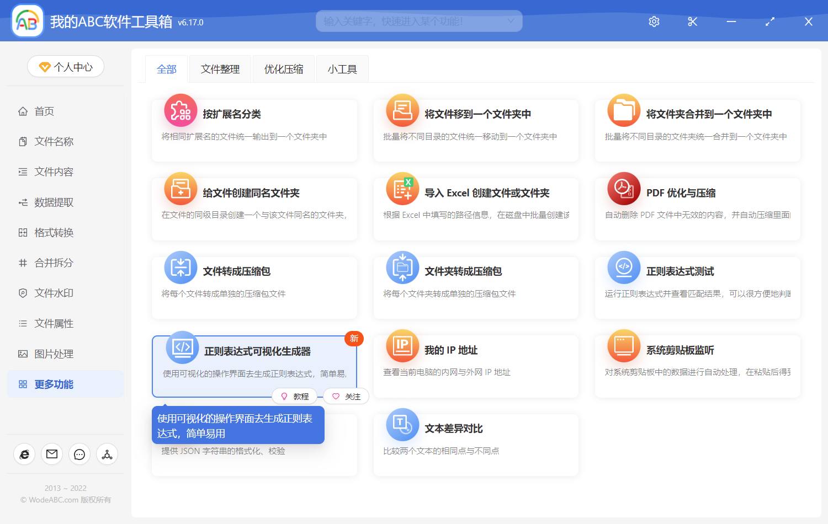Image resolution: width=828 pixels, height=524 pixels.
Task: Toggle the 关注 follow heart button
Action: point(346,397)
